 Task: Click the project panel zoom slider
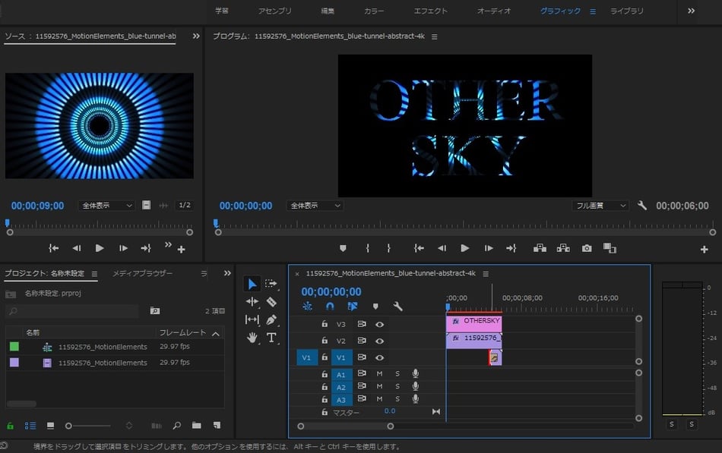point(69,426)
